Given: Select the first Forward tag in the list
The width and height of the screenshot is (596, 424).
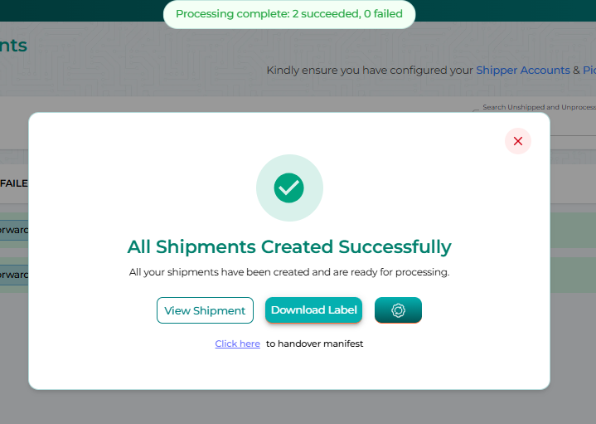Looking at the screenshot, I should pos(14,230).
